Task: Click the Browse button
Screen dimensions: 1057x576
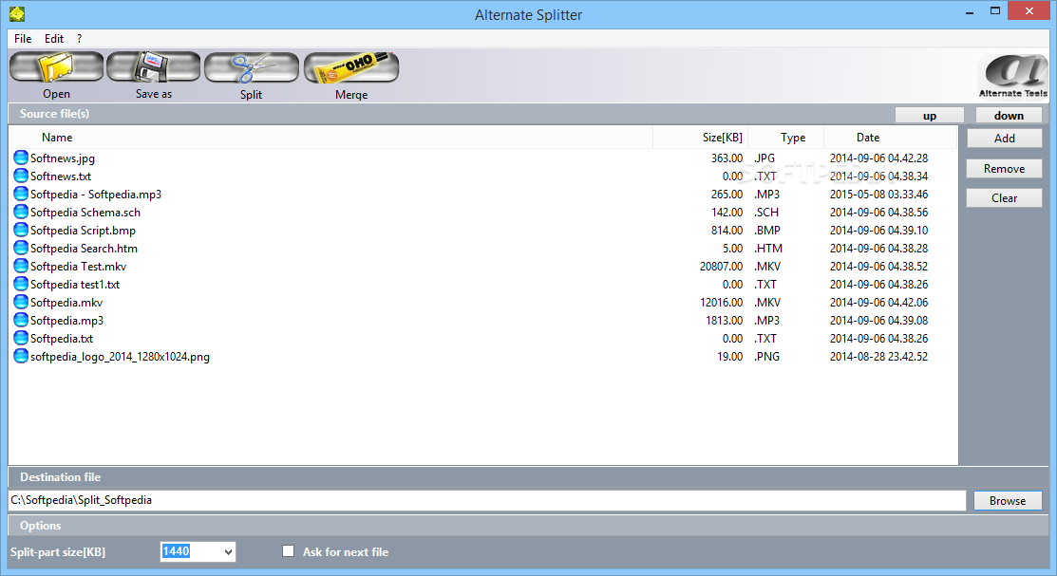Action: pyautogui.click(x=1008, y=500)
